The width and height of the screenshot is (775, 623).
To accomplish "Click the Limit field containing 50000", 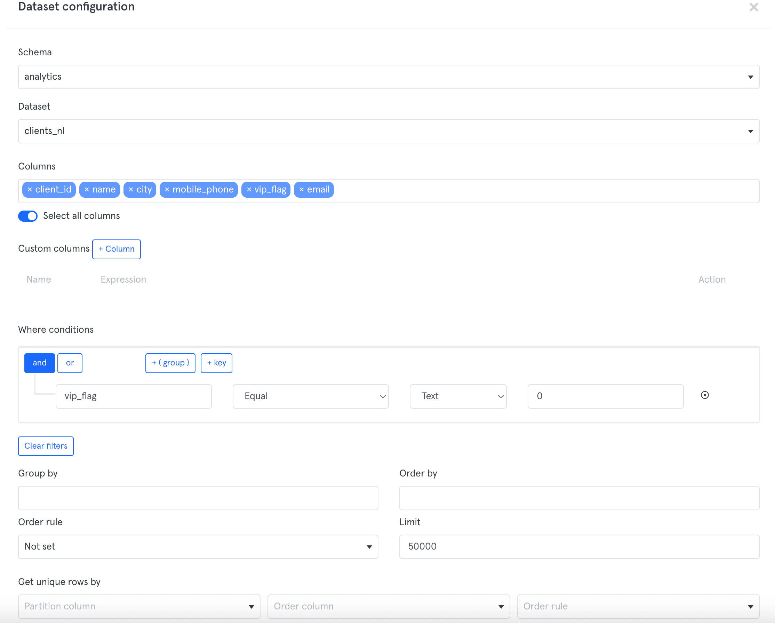I will [x=579, y=546].
